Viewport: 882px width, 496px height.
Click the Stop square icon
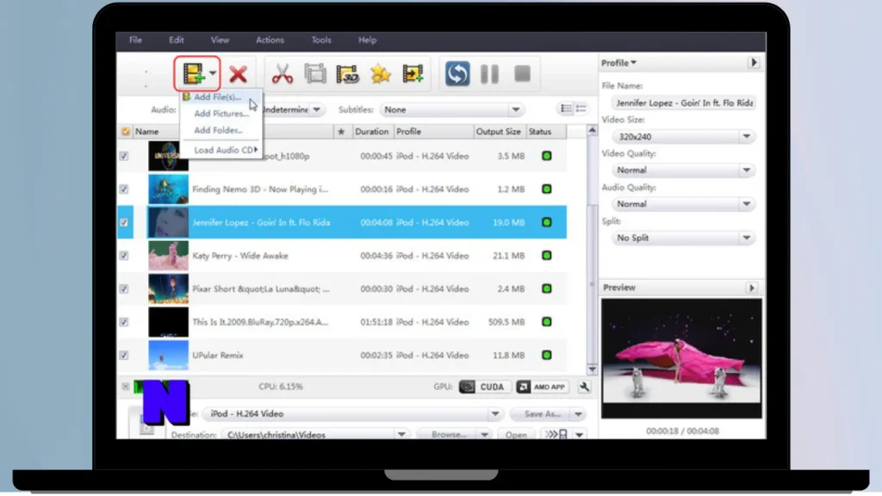[x=523, y=74]
